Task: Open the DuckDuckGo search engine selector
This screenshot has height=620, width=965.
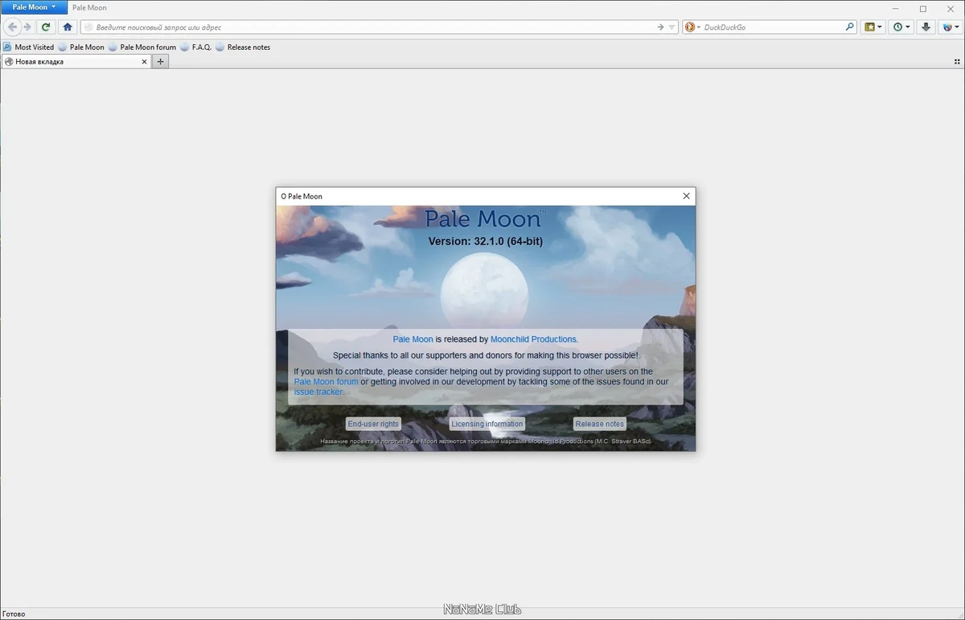Action: click(x=692, y=27)
